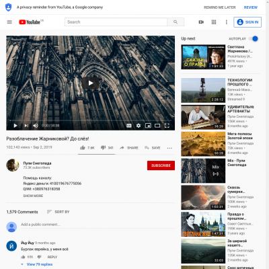Open the settings three-dot menu in header
This screenshot has height=269, width=269.
tap(226, 22)
